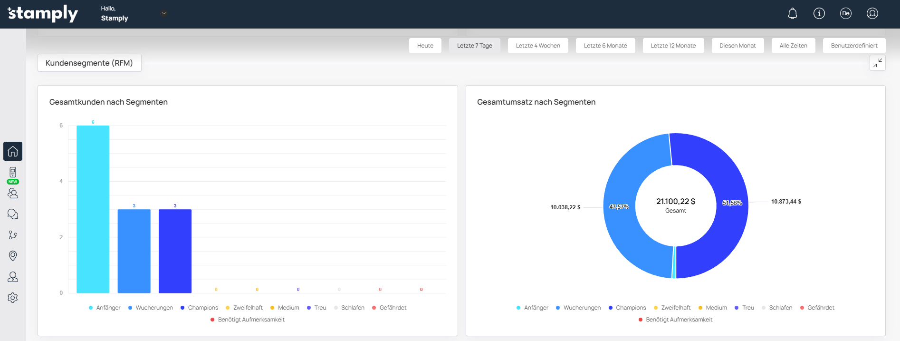
Task: Open the chat messages sidebar icon
Action: [13, 214]
